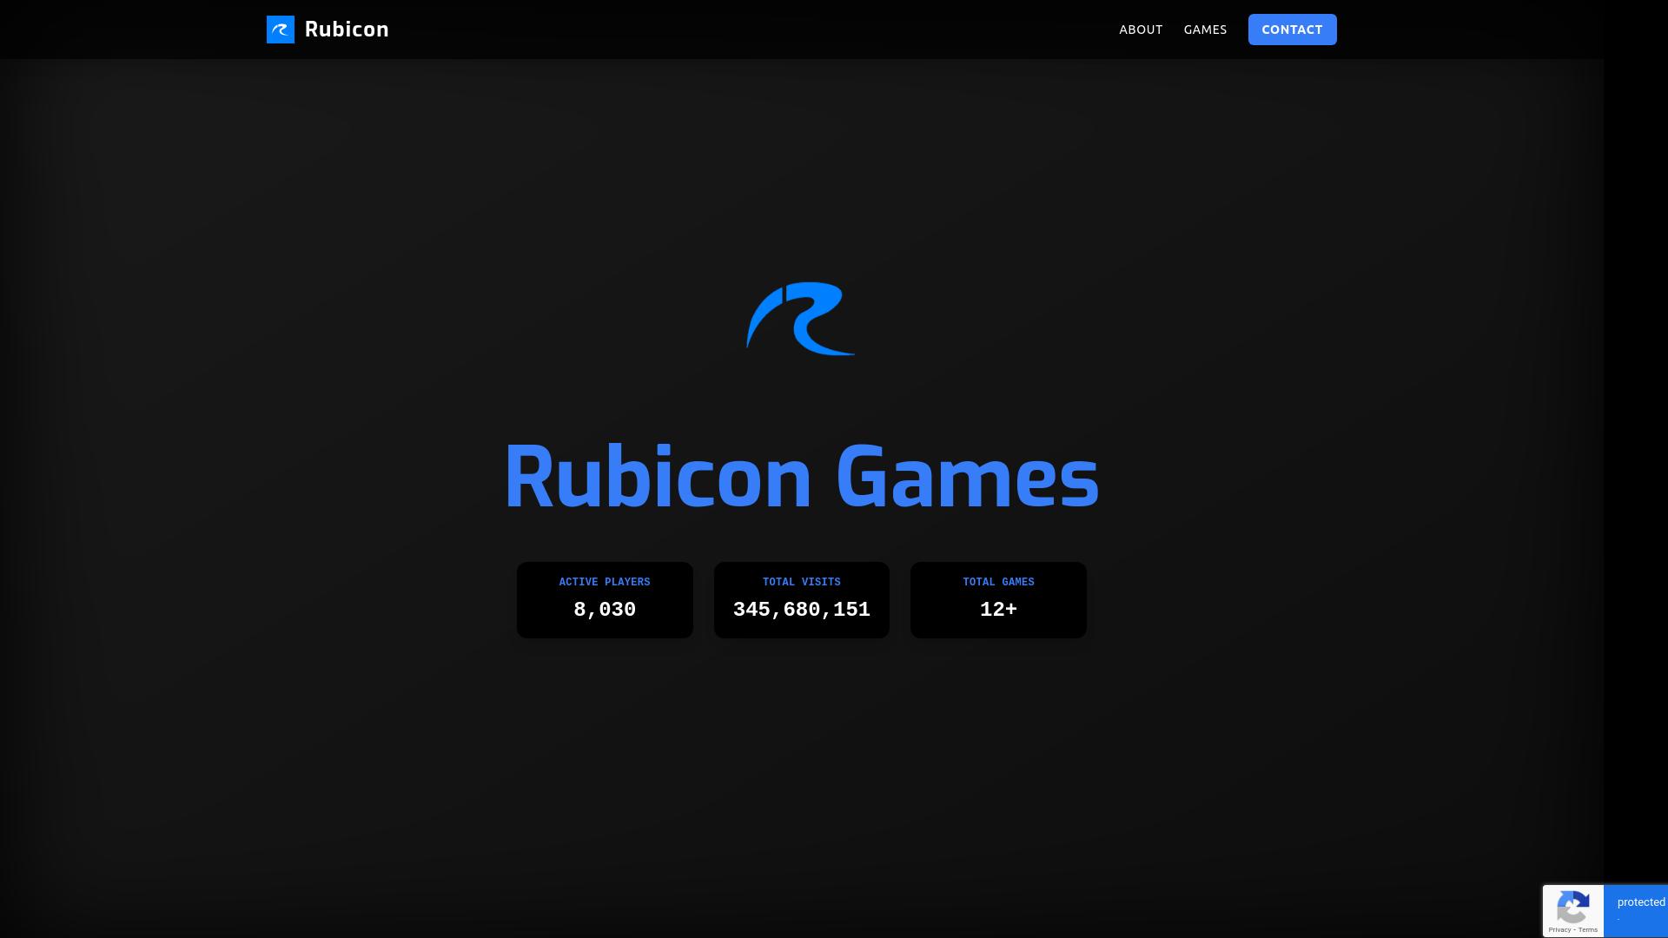Click the 12+ games count value

point(998,609)
